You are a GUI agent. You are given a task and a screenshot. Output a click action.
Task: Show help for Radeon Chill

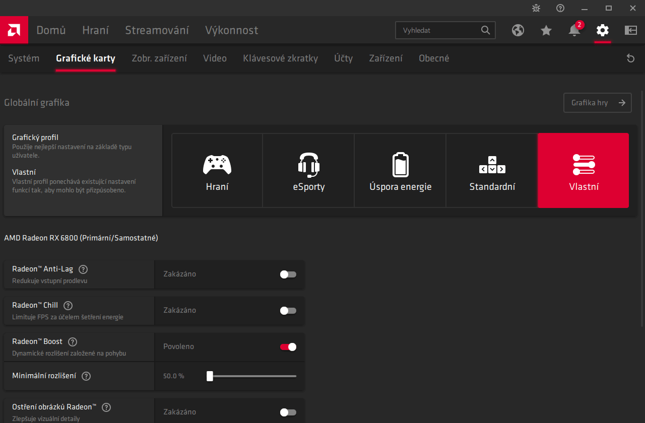(x=68, y=305)
